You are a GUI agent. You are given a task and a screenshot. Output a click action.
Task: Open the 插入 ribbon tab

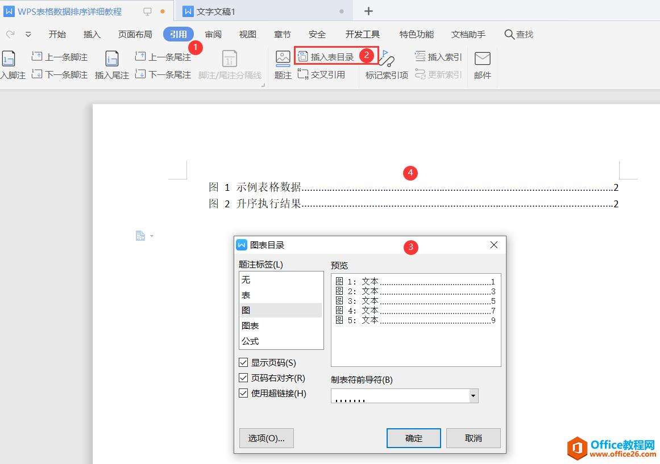(x=92, y=34)
